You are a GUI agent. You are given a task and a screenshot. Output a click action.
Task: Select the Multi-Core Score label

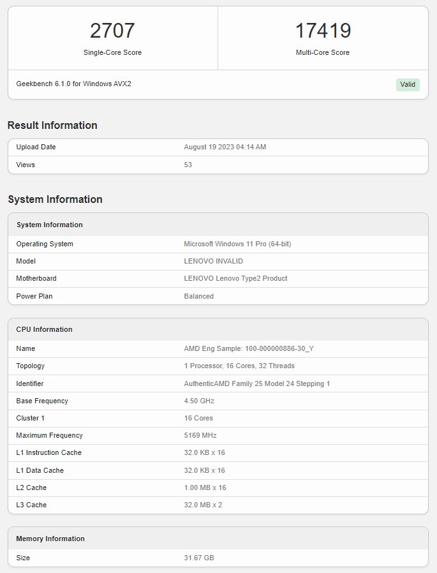tap(323, 52)
